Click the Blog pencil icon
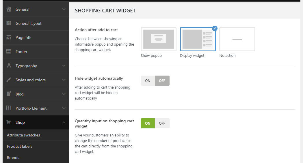The height and width of the screenshot is (163, 303). pyautogui.click(x=9, y=94)
